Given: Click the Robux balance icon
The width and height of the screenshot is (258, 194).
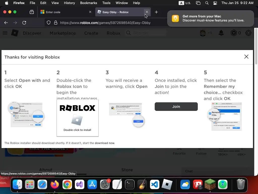Looking at the screenshot, I should [x=234, y=33].
